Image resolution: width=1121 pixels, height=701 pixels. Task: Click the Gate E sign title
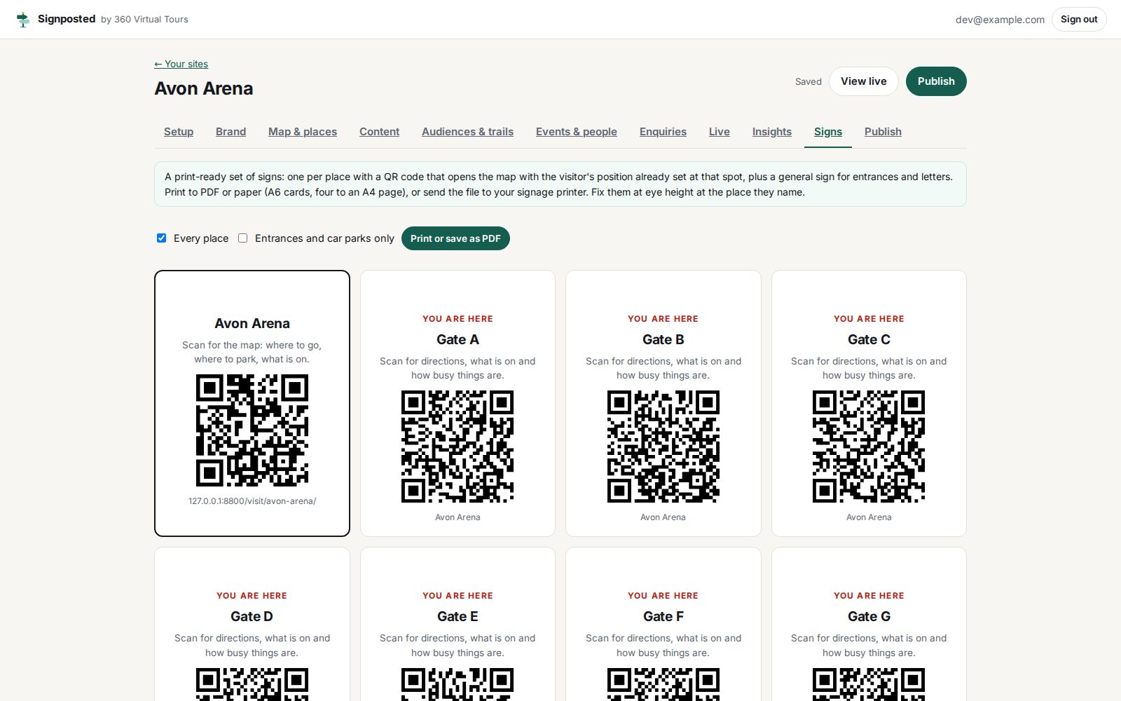click(458, 617)
